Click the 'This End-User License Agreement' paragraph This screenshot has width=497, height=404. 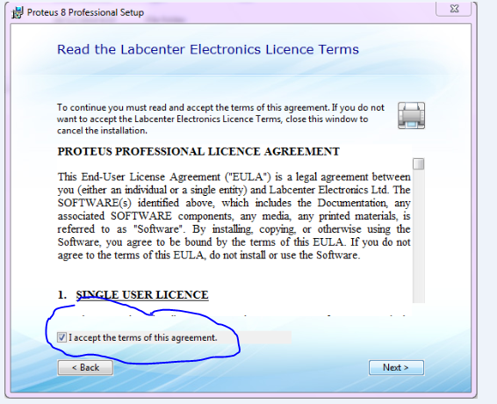pyautogui.click(x=234, y=216)
